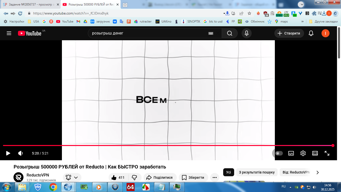Reload the page
Screen dimensions: 341x192
coord(20,13)
